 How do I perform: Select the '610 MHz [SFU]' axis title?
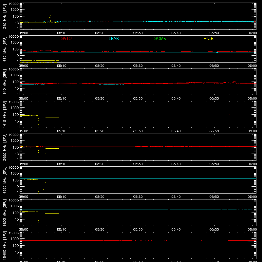5,82
